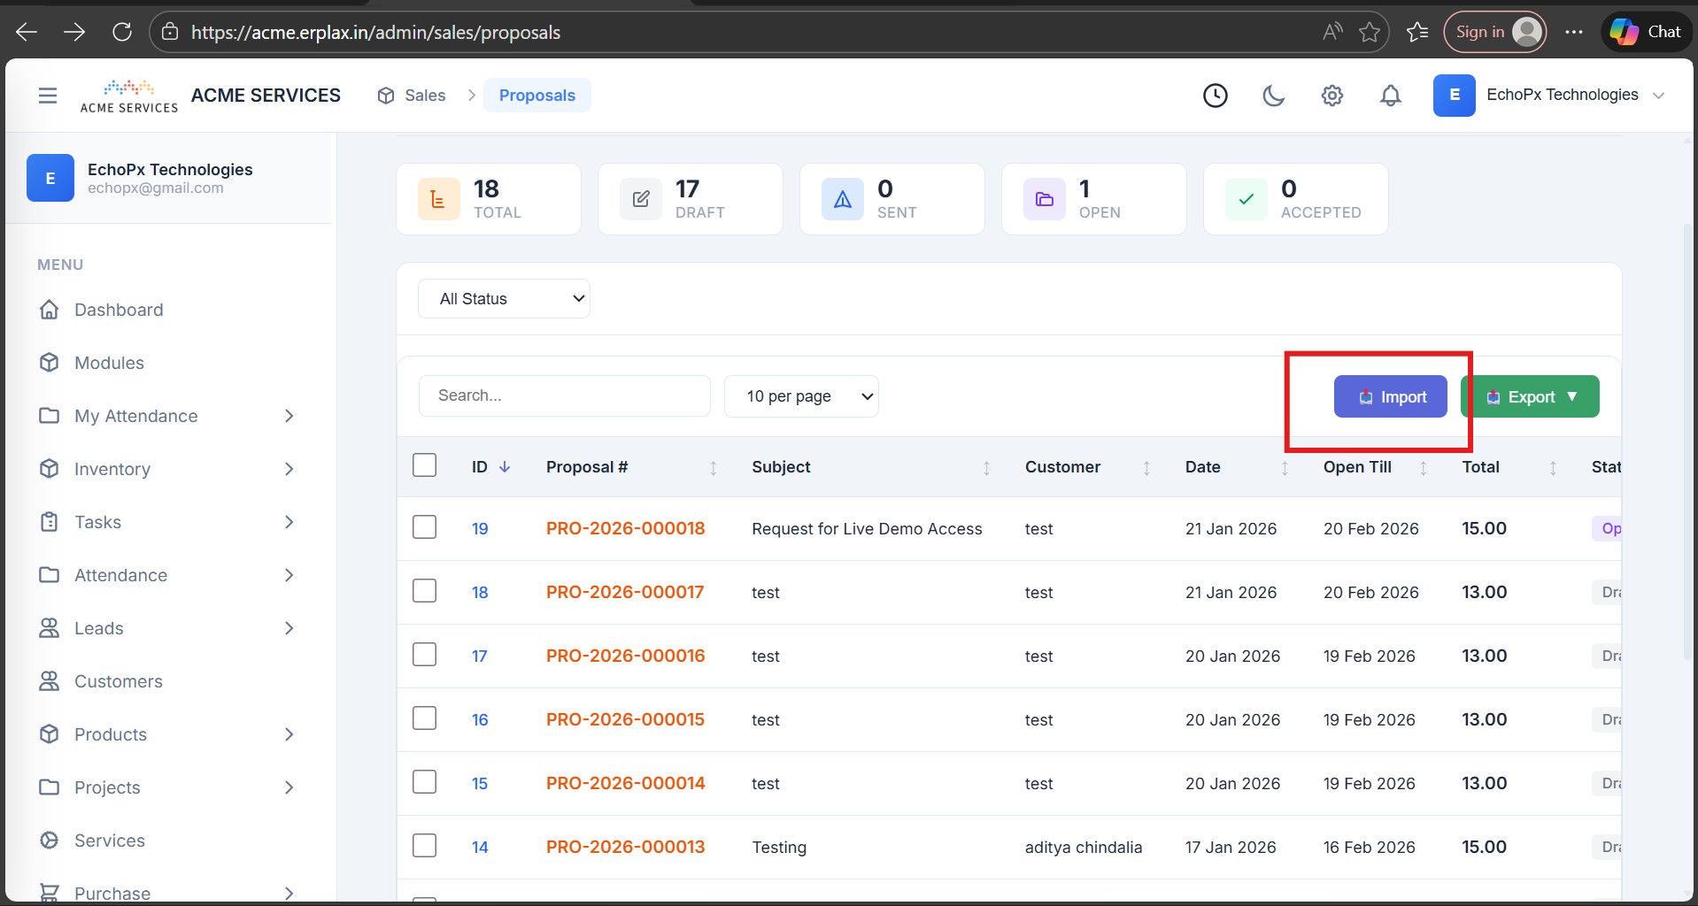This screenshot has width=1698, height=906.
Task: Click the browser favorites star icon
Action: coord(1369,33)
